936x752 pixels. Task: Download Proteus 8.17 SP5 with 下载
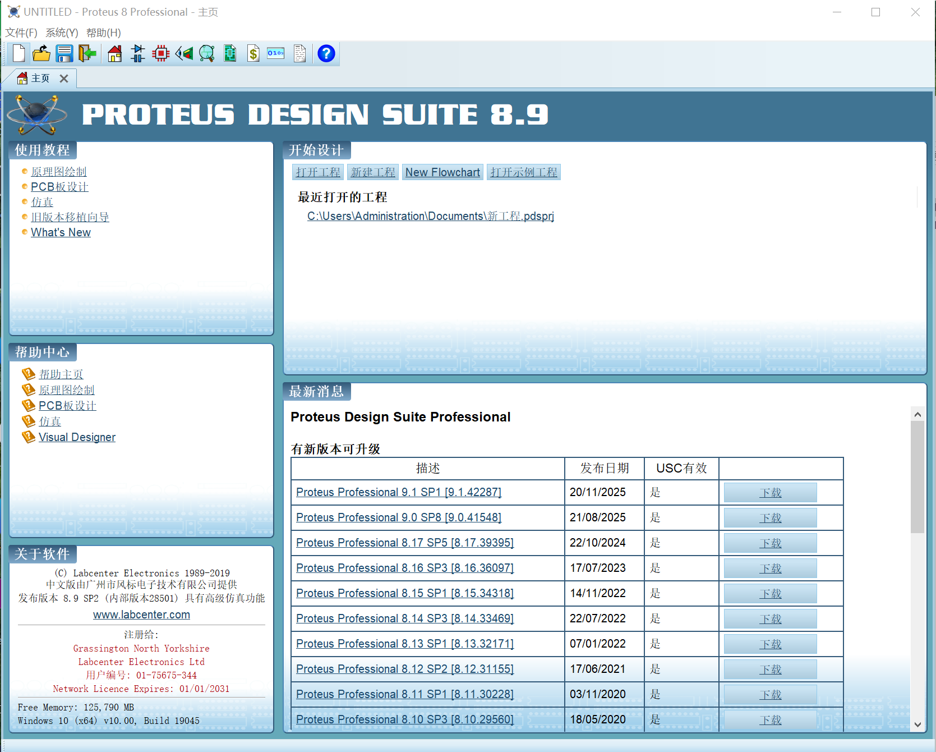[771, 543]
